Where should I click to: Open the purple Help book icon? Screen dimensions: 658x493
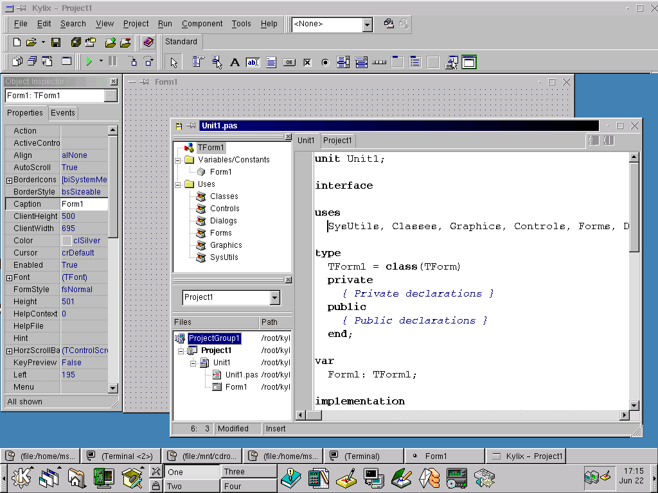point(148,42)
